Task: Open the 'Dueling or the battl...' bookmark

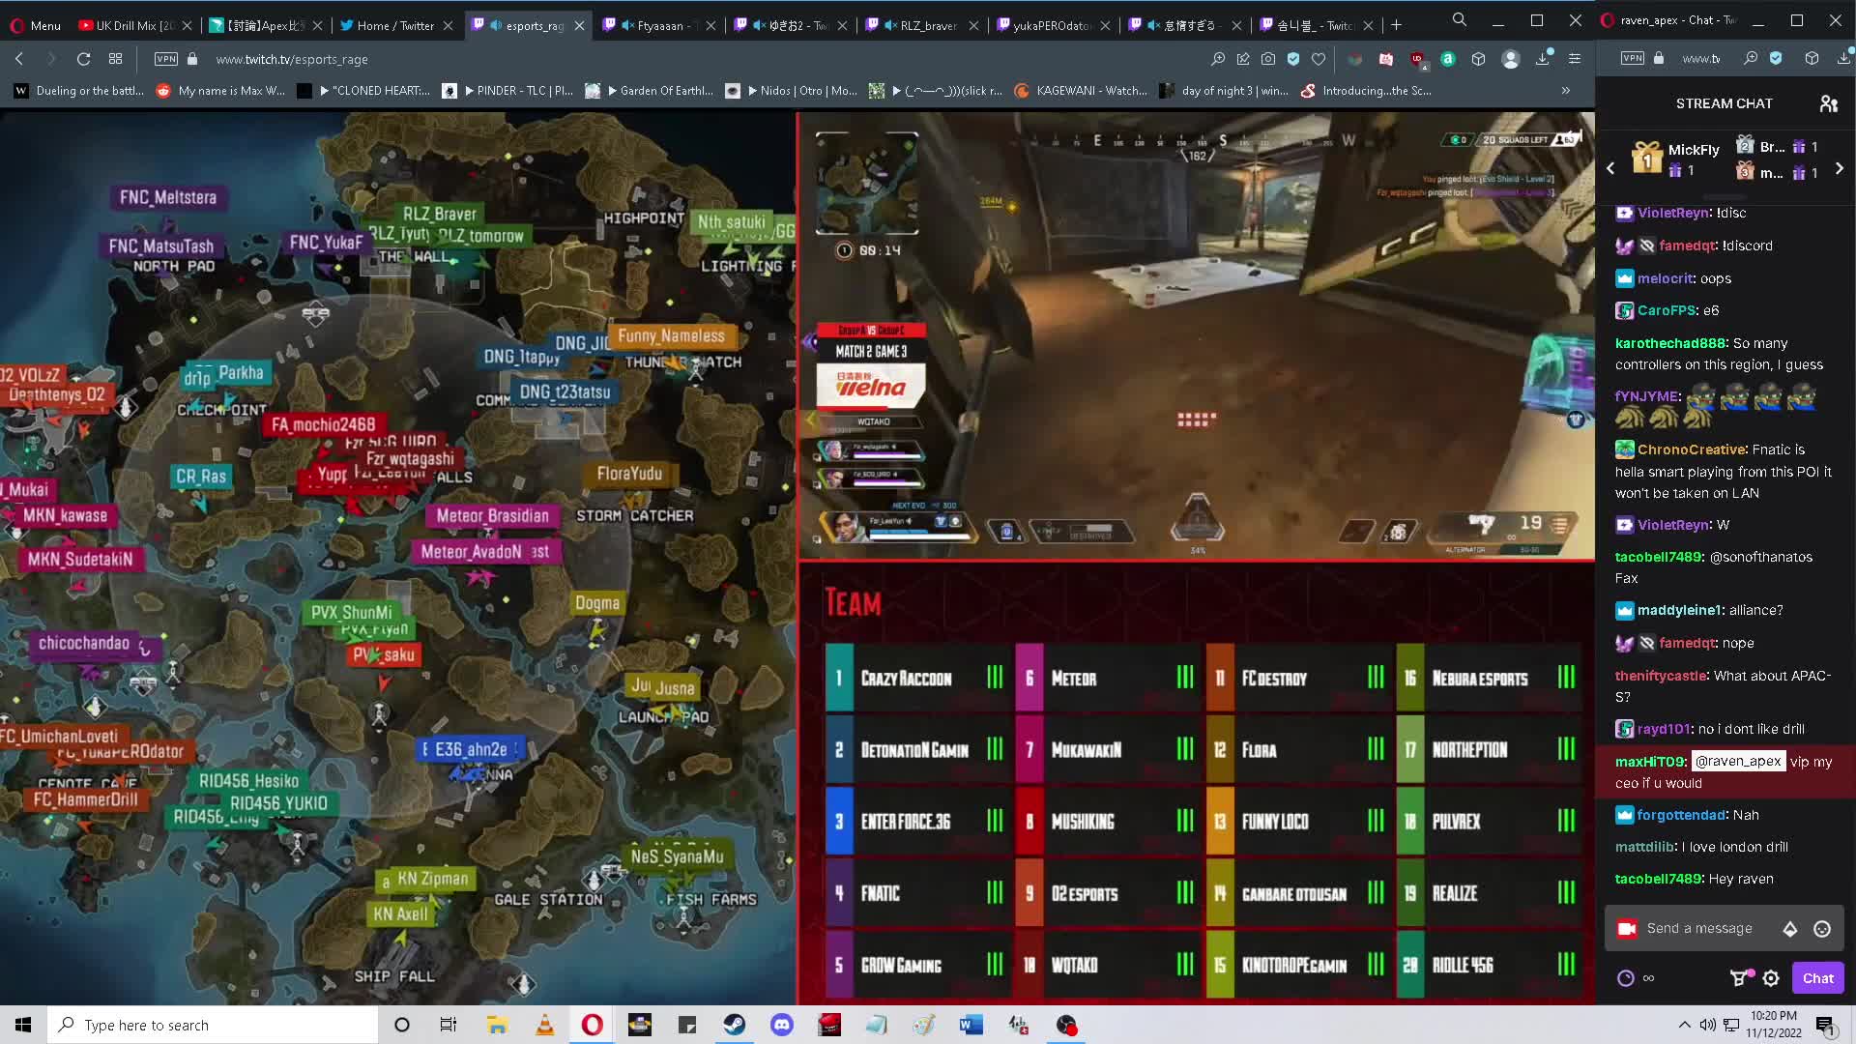Action: click(79, 91)
